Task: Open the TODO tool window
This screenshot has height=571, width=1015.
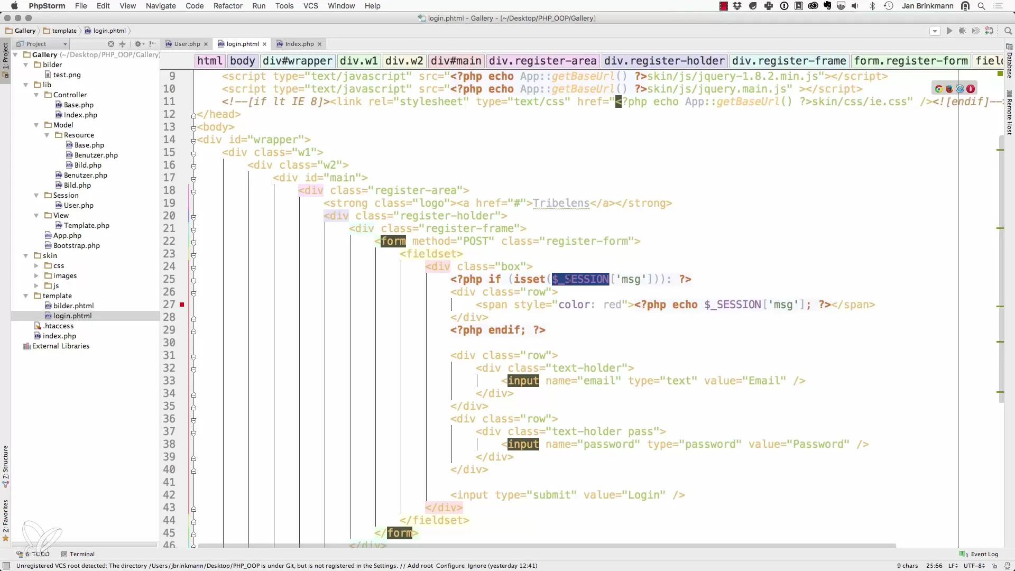Action: [33, 554]
